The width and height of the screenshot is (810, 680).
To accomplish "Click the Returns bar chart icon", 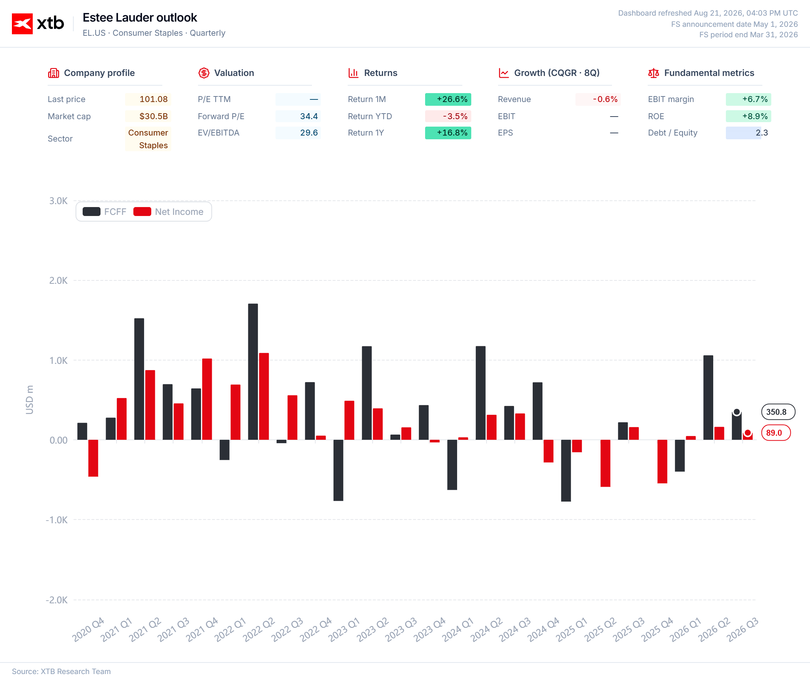I will click(353, 73).
